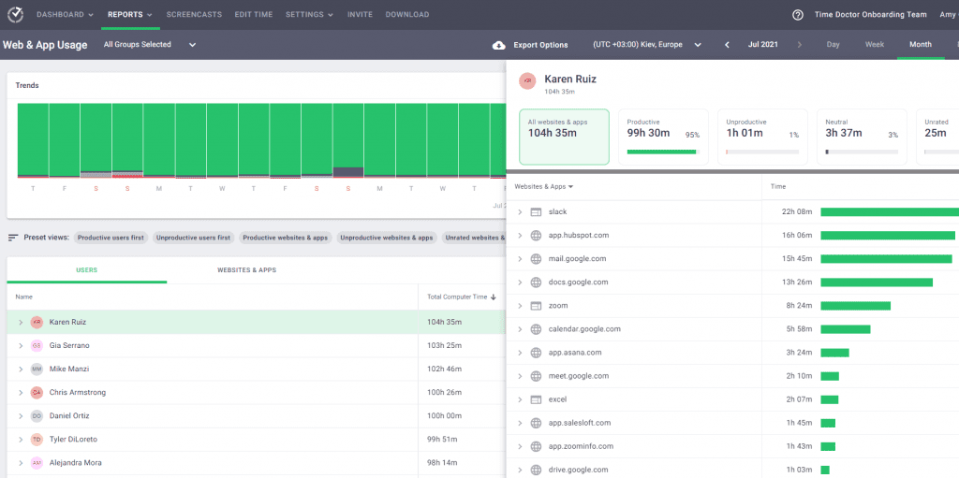Screen dimensions: 959x478
Task: Apply Productive users first preset
Action: [x=111, y=238]
